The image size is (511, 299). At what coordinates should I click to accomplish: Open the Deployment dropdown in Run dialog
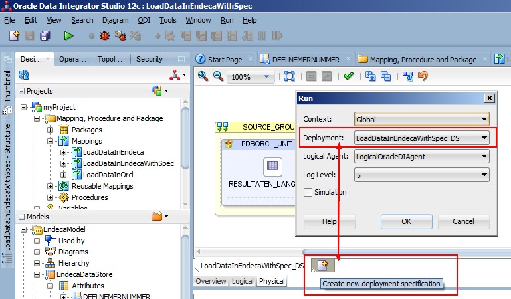(422, 138)
